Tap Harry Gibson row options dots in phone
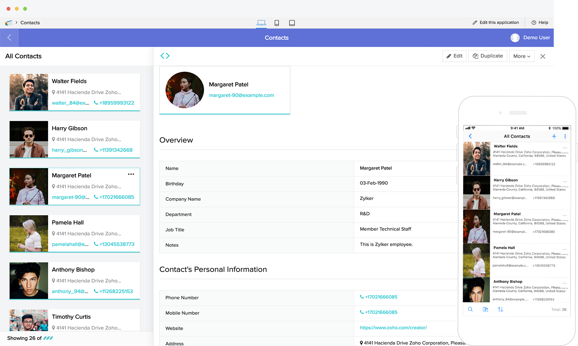The width and height of the screenshot is (578, 346). pyautogui.click(x=565, y=182)
